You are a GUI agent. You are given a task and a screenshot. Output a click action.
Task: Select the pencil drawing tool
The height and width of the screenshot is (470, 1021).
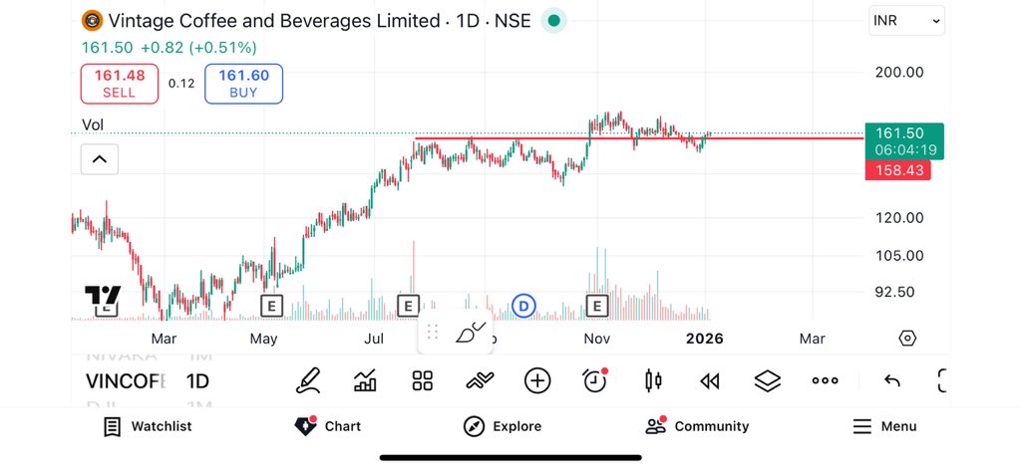click(x=308, y=381)
